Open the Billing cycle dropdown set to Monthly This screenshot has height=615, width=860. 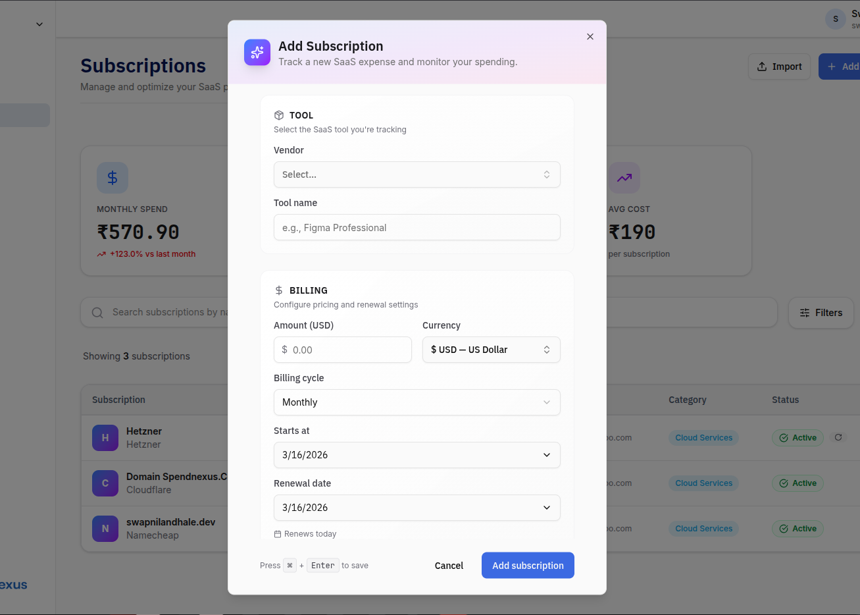pos(417,402)
